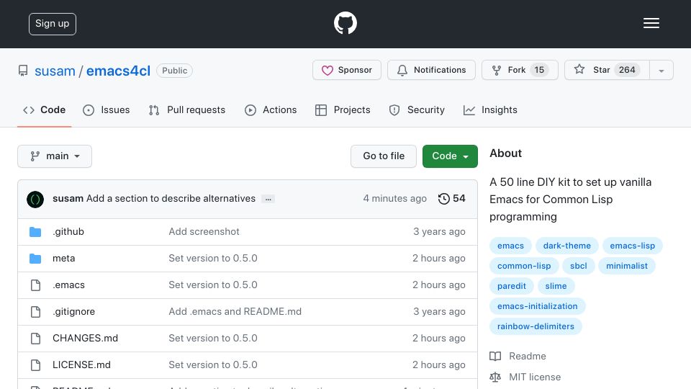Click the .gitignore file icon
Screen dimensions: 691x389
click(35, 312)
